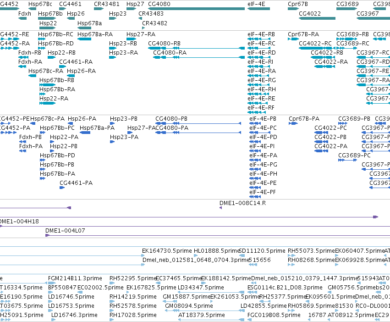Click the CG4022 gene bar glyph
Image resolution: width=390 pixels, height=322 pixels.
tap(317, 18)
